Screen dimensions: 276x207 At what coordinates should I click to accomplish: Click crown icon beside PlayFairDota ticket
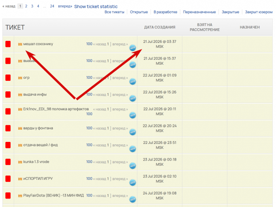pos(20,196)
